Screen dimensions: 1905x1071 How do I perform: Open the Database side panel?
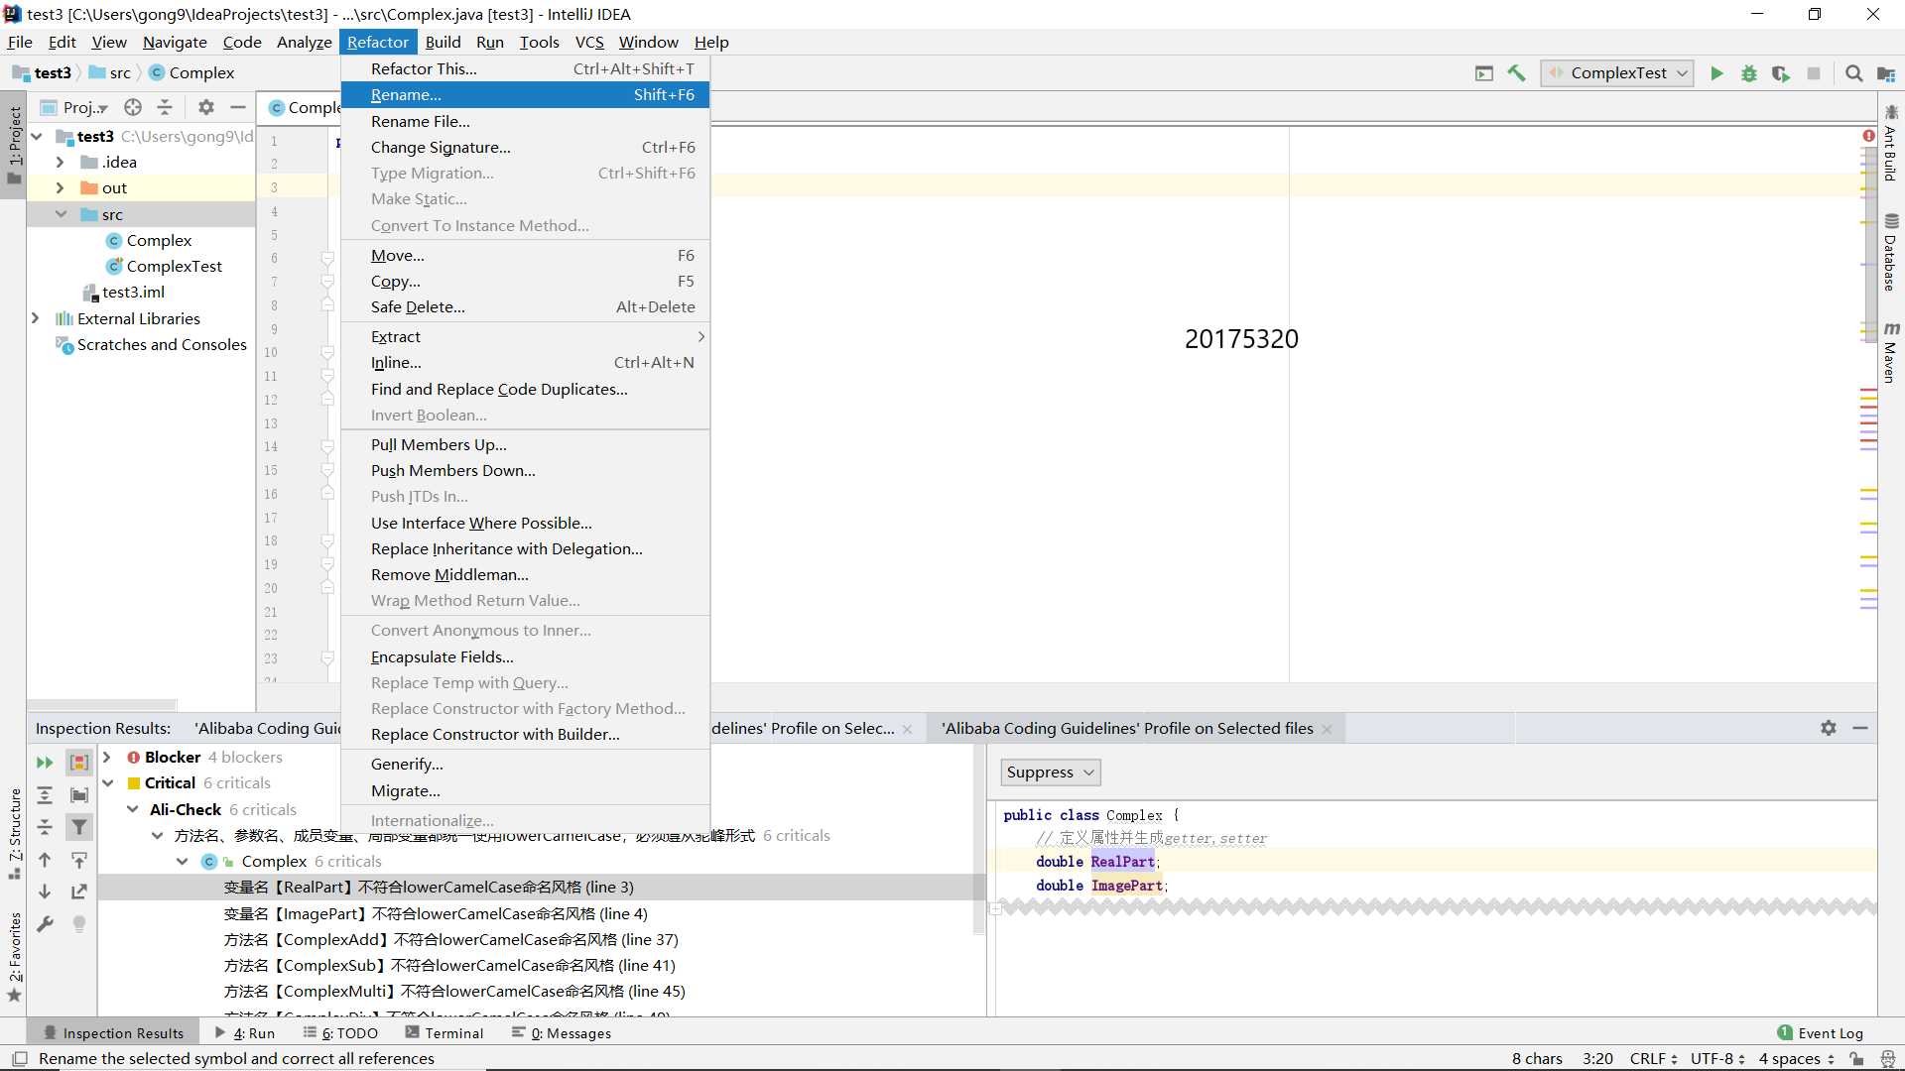click(x=1890, y=252)
